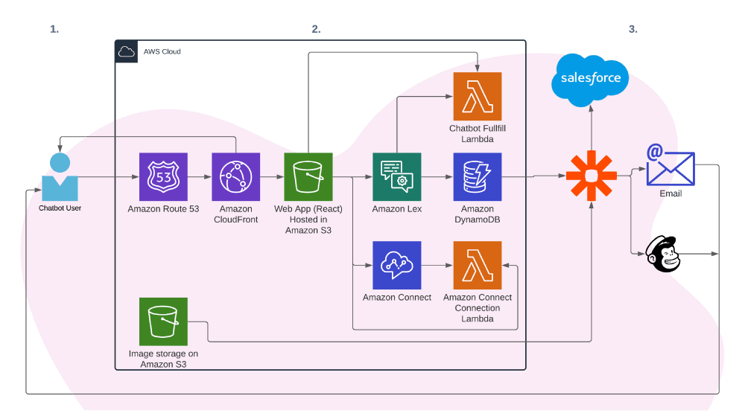Click the Chatbot Fulfill Lambda icon
The height and width of the screenshot is (413, 745).
478,97
